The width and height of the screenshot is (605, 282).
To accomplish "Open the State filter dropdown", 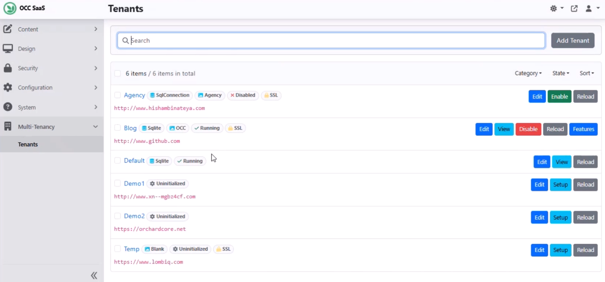I will (x=560, y=73).
